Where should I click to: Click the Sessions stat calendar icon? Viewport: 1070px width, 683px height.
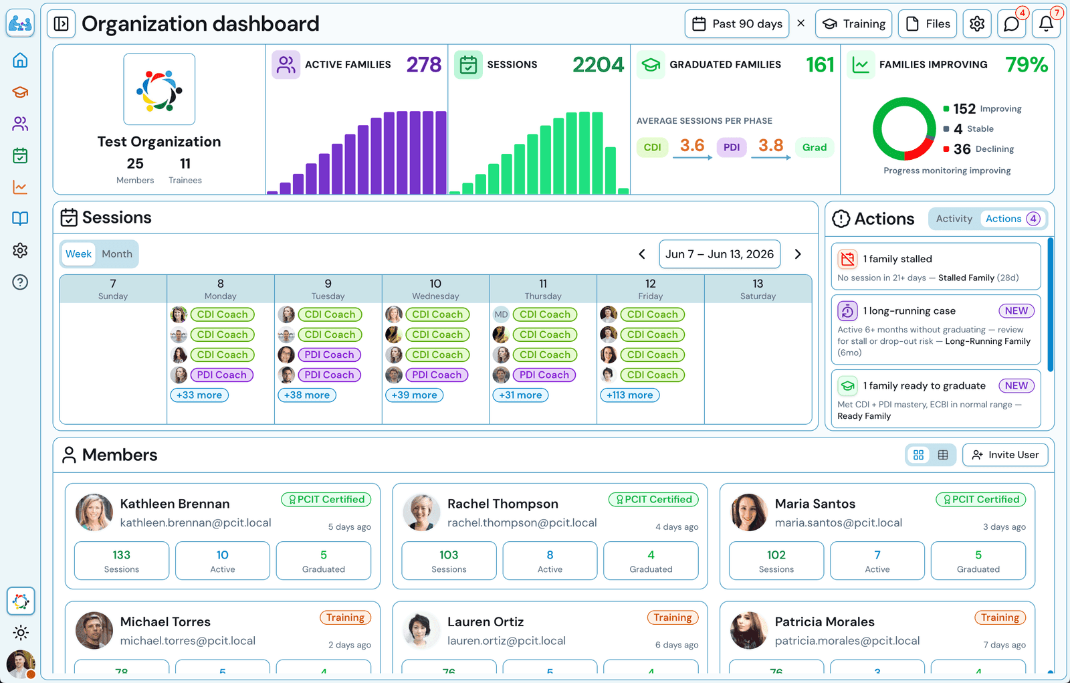[469, 65]
